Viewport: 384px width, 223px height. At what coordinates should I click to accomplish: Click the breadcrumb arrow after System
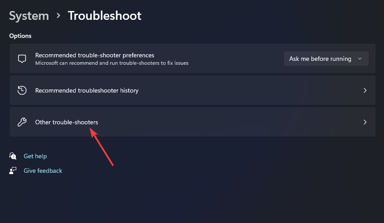pyautogui.click(x=58, y=16)
